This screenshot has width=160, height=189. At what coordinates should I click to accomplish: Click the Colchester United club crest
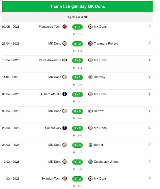pyautogui.click(x=90, y=162)
